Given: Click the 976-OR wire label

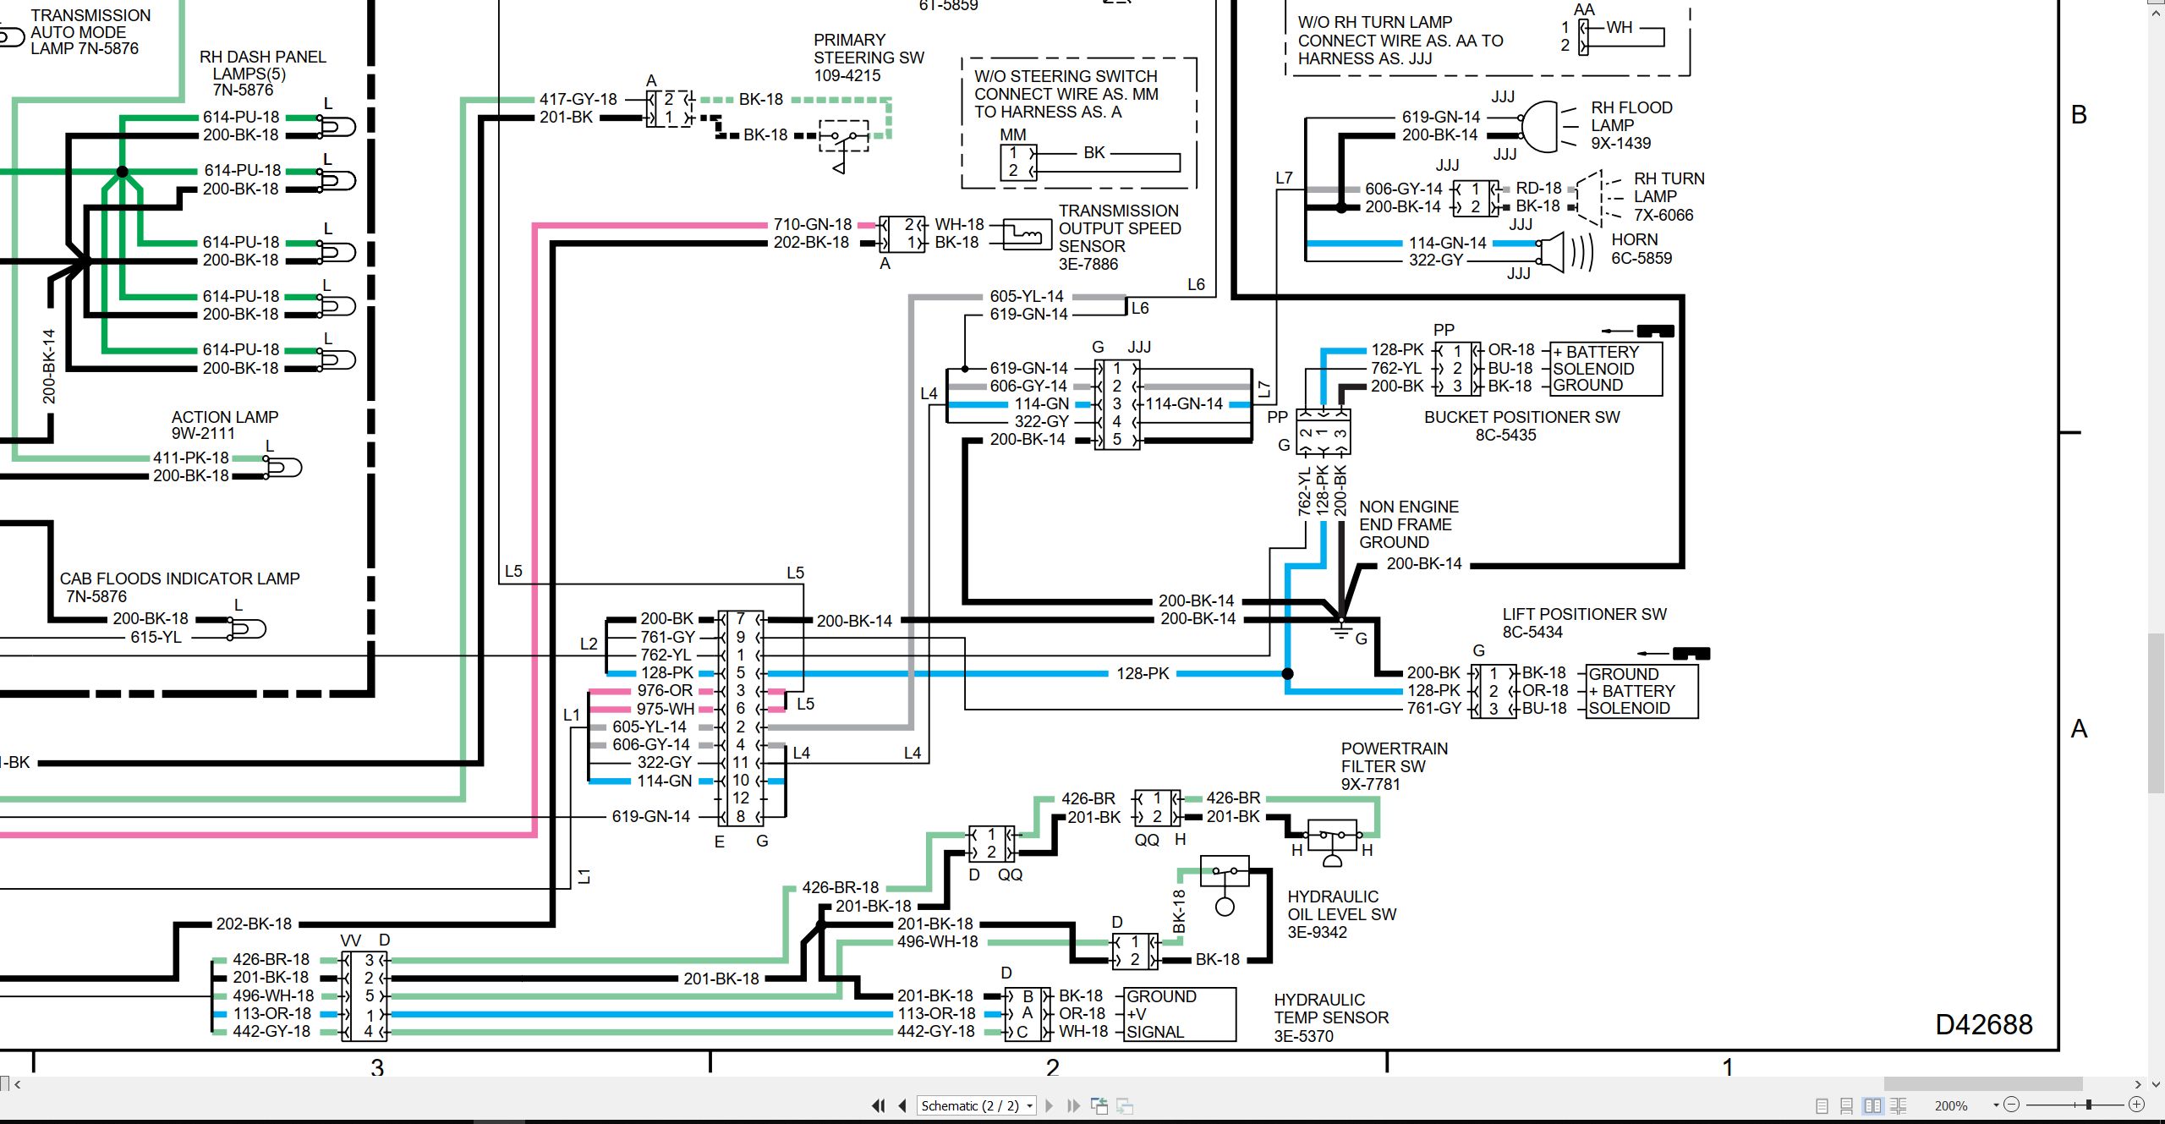Looking at the screenshot, I should 665,690.
